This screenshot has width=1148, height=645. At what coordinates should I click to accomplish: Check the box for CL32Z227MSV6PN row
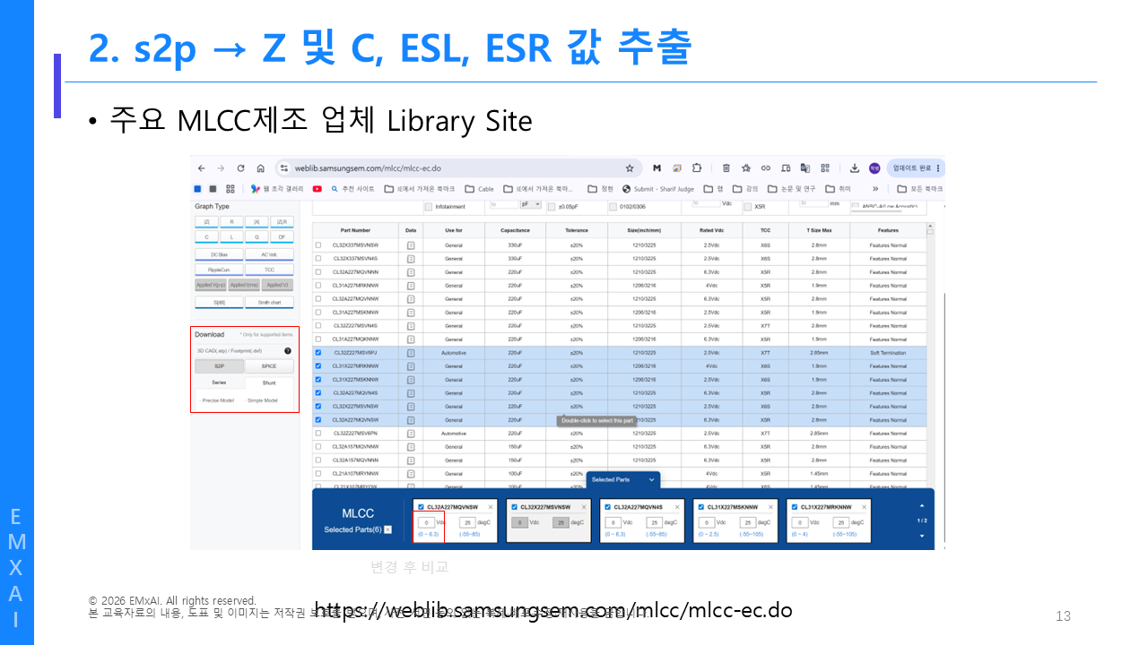(317, 433)
